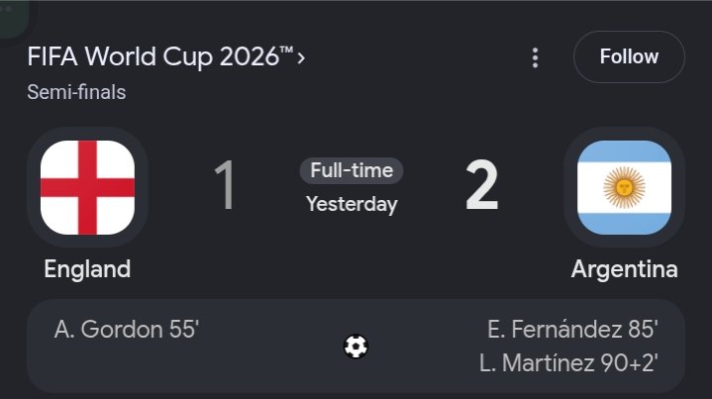Image resolution: width=712 pixels, height=399 pixels.
Task: Select the Semi-finals stage label
Action: point(76,92)
